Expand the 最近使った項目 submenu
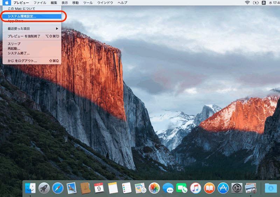The height and width of the screenshot is (197, 280). coord(31,28)
